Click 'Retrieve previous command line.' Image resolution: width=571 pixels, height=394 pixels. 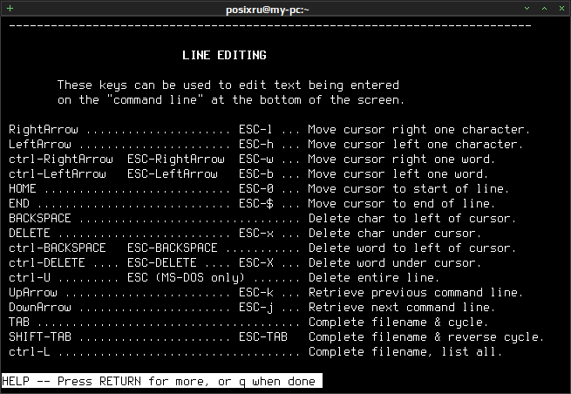pyautogui.click(x=415, y=292)
